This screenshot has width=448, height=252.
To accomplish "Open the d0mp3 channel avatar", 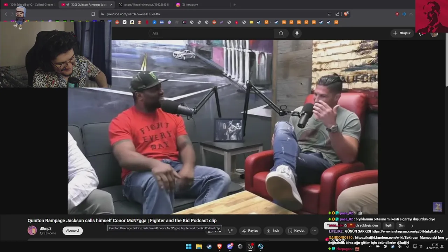I will click(32, 230).
